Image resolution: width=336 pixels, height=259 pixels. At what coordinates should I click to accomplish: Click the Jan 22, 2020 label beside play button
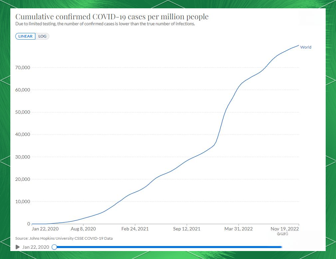pos(36,247)
